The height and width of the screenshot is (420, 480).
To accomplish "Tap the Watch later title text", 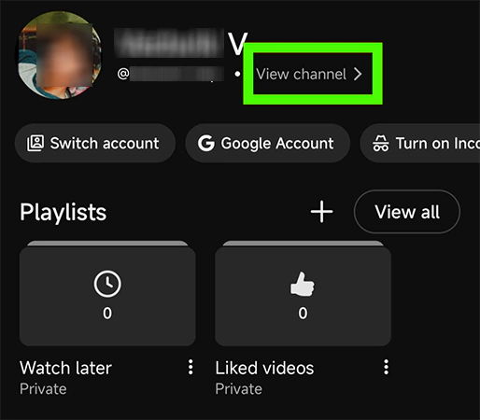I will 65,368.
